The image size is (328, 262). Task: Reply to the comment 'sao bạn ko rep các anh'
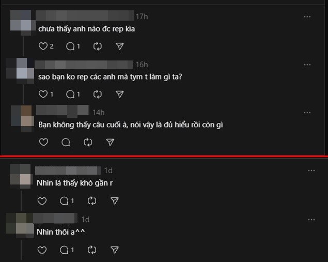coord(70,94)
